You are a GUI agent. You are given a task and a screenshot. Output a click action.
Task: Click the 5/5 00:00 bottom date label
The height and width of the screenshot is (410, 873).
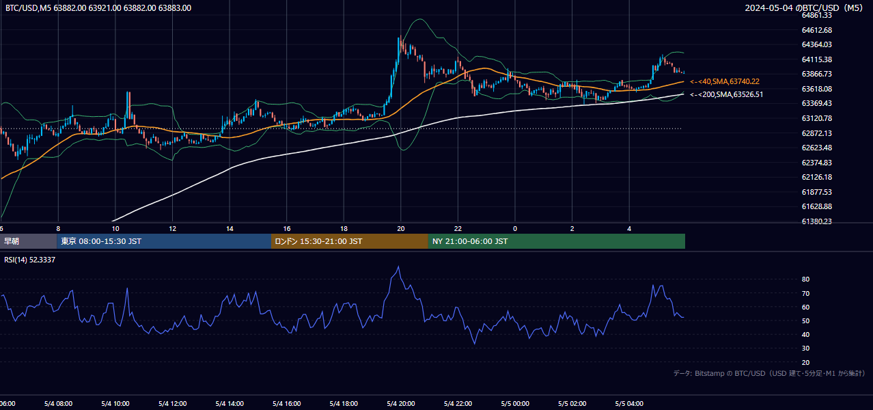(515, 404)
